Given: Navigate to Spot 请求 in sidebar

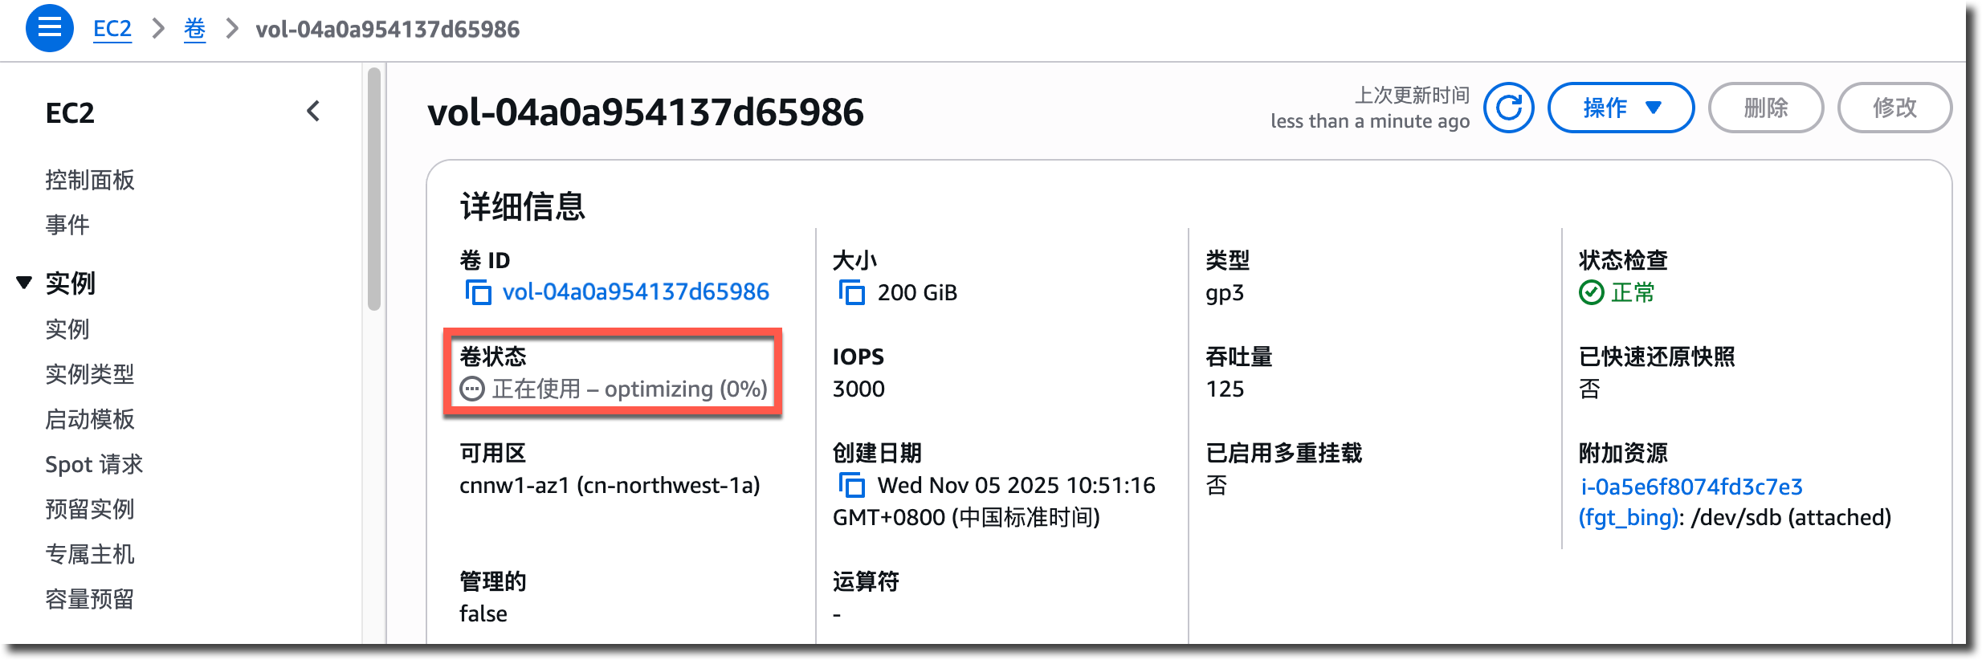Looking at the screenshot, I should 94,464.
